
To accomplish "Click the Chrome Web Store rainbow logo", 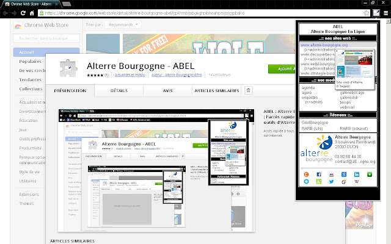I will coord(18,26).
